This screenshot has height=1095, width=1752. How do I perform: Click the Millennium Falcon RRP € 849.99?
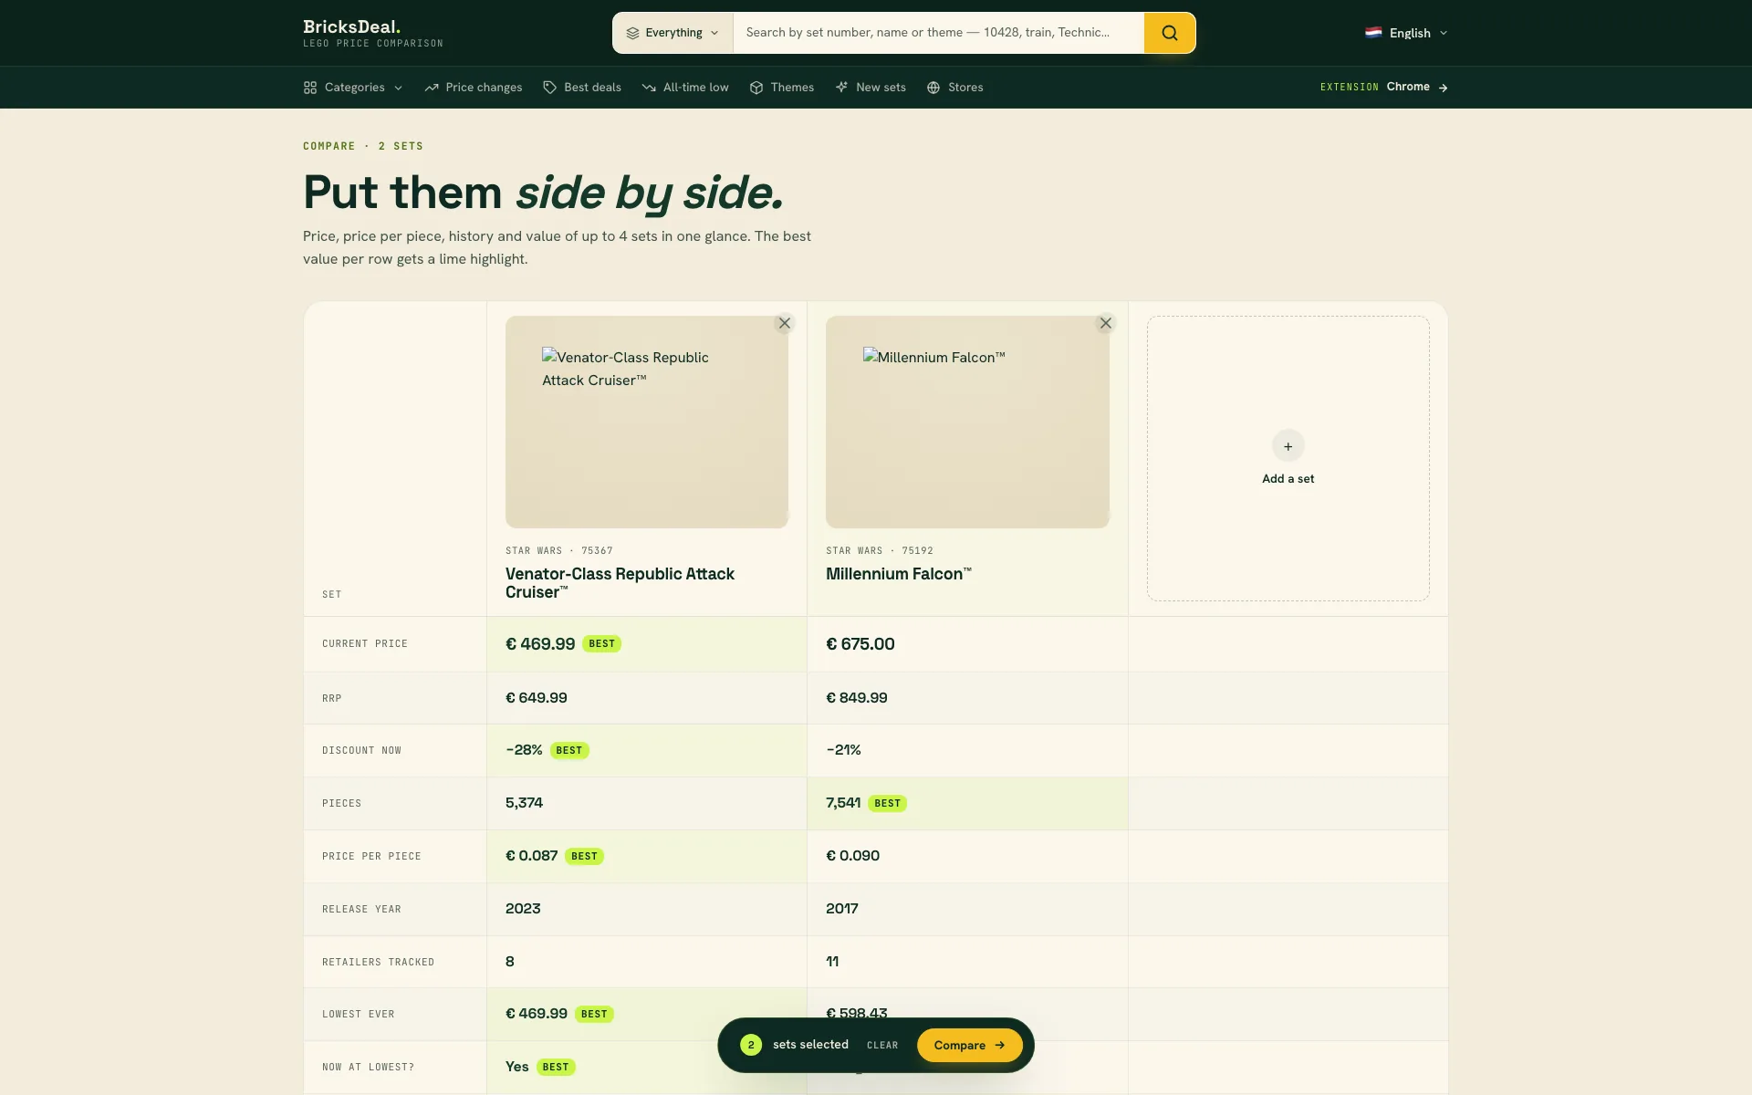(x=857, y=698)
